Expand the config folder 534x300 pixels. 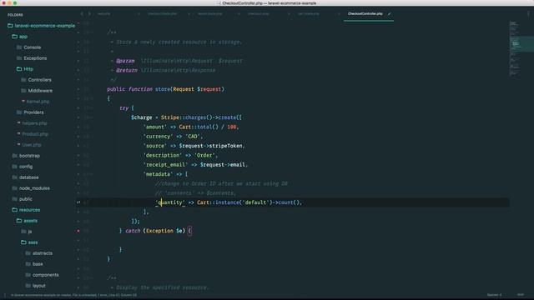pyautogui.click(x=23, y=167)
